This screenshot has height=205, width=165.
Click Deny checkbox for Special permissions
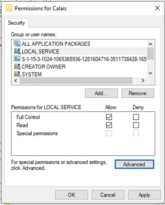[136, 133]
